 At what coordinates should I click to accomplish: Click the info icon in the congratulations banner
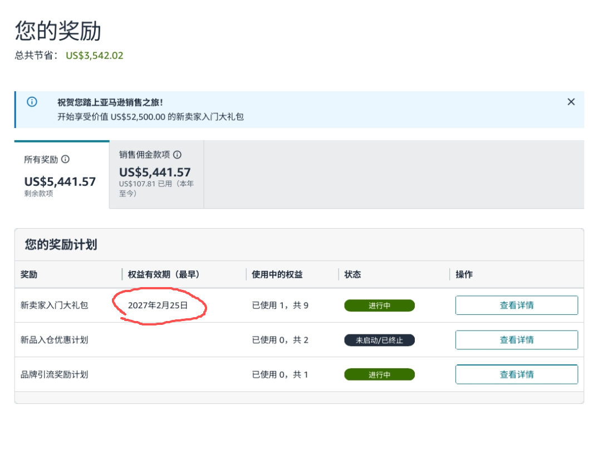pos(32,102)
